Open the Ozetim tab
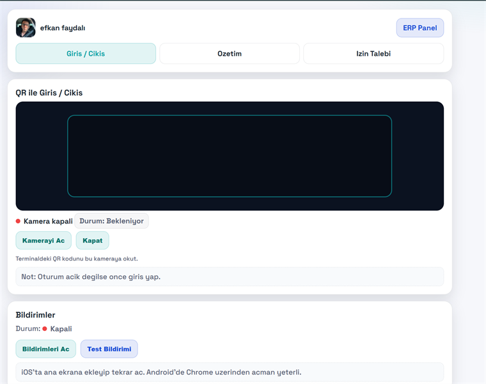The image size is (486, 384). 230,54
